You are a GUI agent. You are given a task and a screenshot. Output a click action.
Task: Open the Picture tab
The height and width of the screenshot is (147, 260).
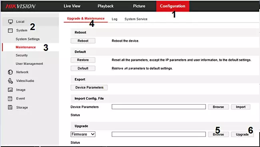(139, 6)
